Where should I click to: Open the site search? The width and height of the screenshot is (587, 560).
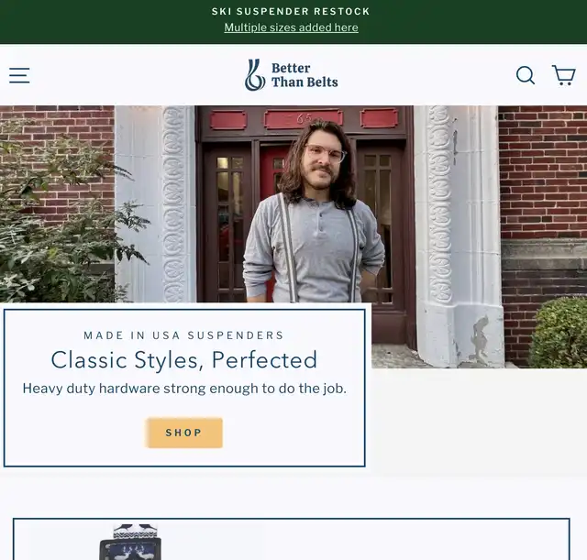(526, 75)
